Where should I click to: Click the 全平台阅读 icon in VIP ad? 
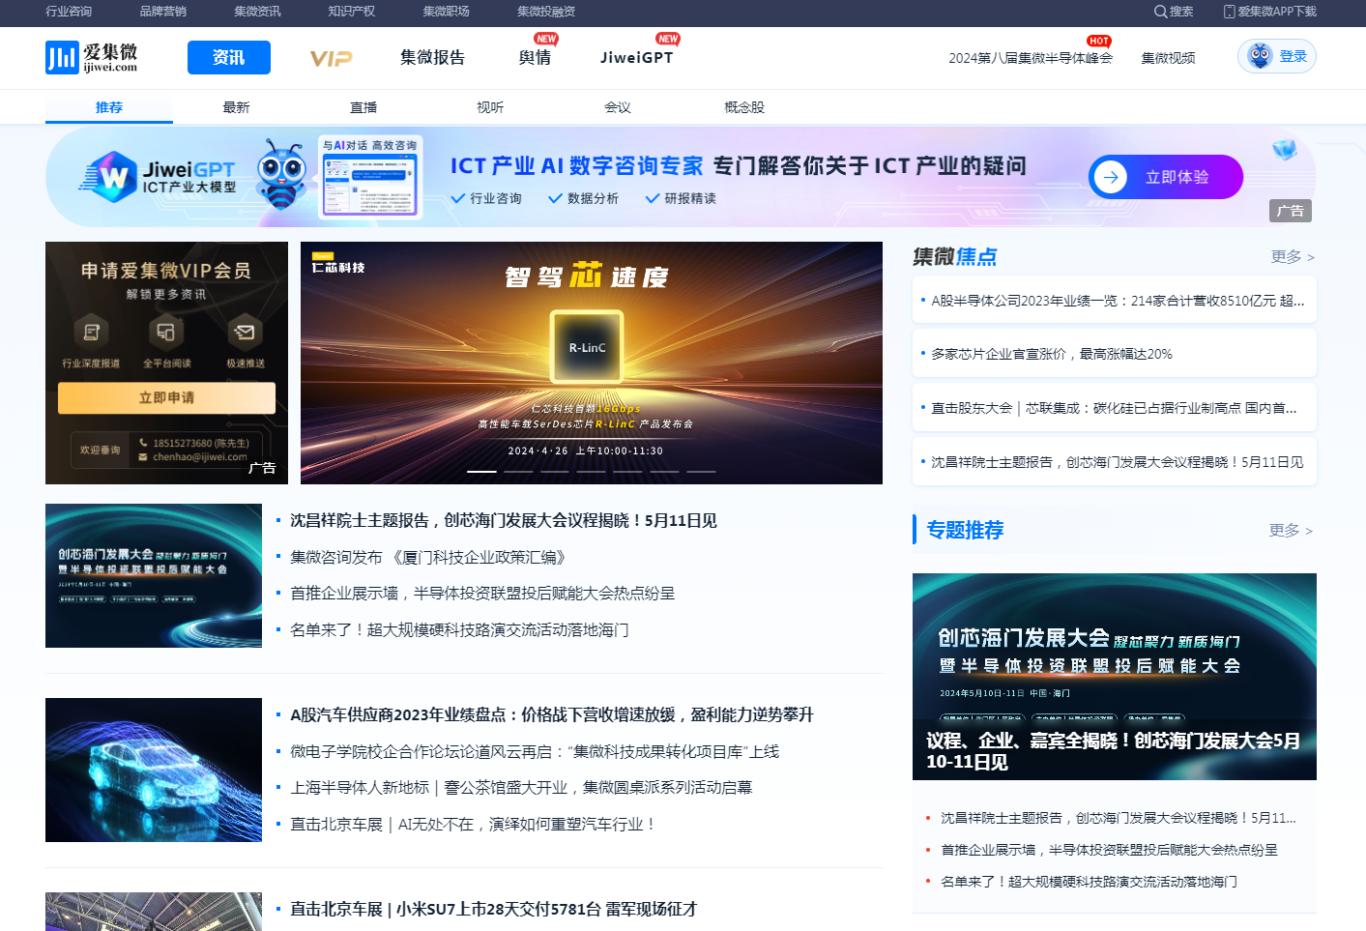[166, 333]
